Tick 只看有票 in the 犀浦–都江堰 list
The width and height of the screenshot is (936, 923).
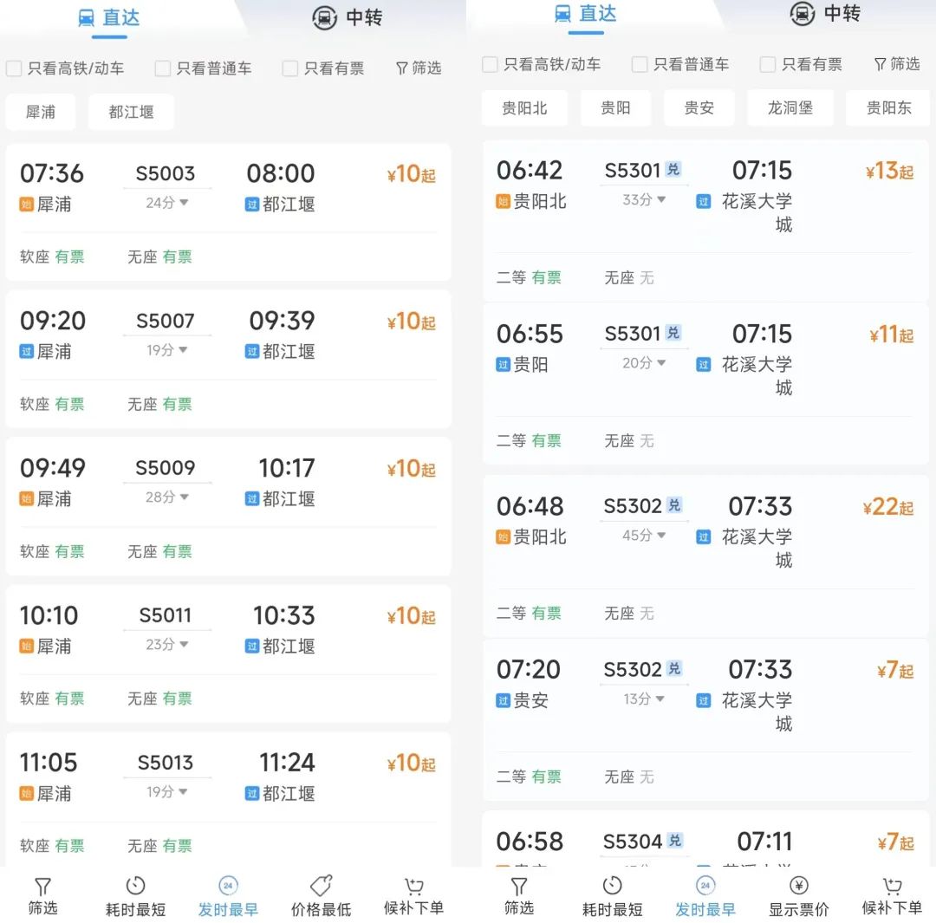pyautogui.click(x=290, y=68)
